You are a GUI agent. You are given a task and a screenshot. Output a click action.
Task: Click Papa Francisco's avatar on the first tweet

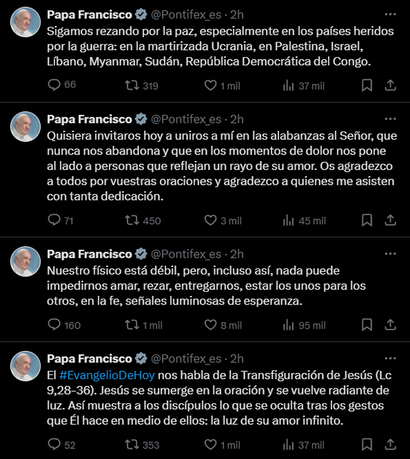[26, 22]
